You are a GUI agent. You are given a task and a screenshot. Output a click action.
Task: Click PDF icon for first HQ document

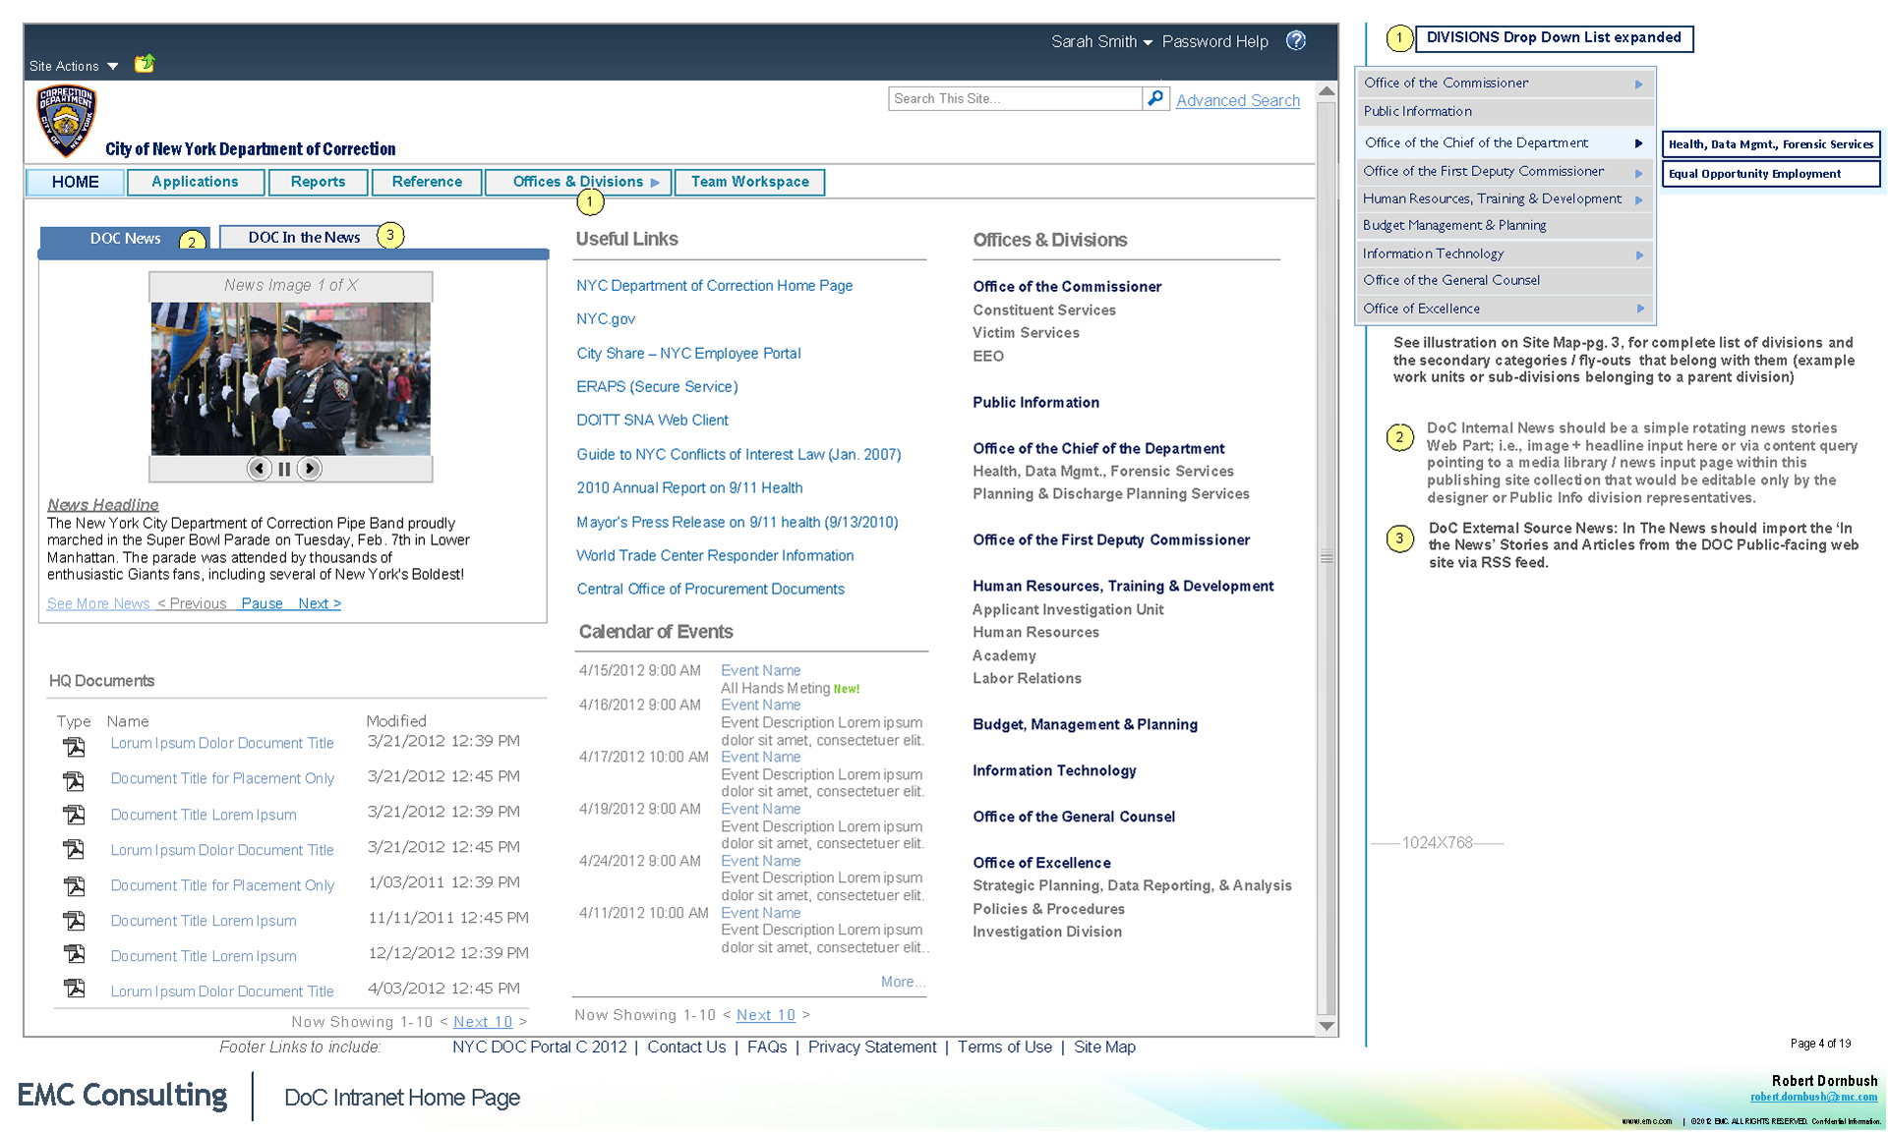click(74, 747)
